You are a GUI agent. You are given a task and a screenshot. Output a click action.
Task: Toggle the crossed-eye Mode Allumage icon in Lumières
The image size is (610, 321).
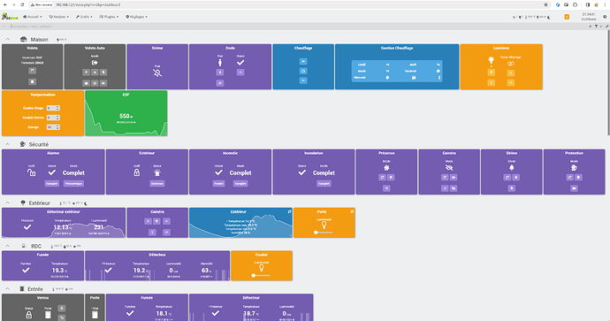coord(511,64)
